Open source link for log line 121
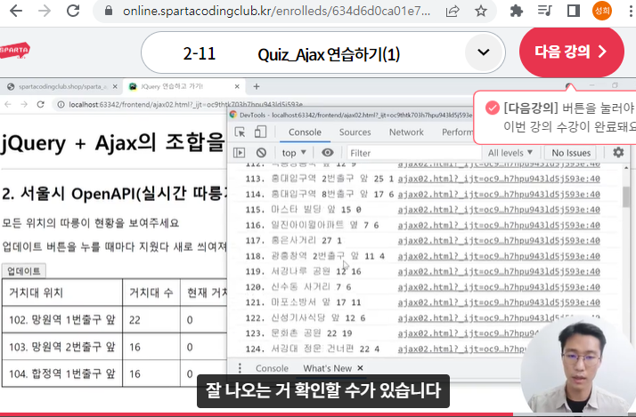The image size is (636, 417). [x=499, y=302]
